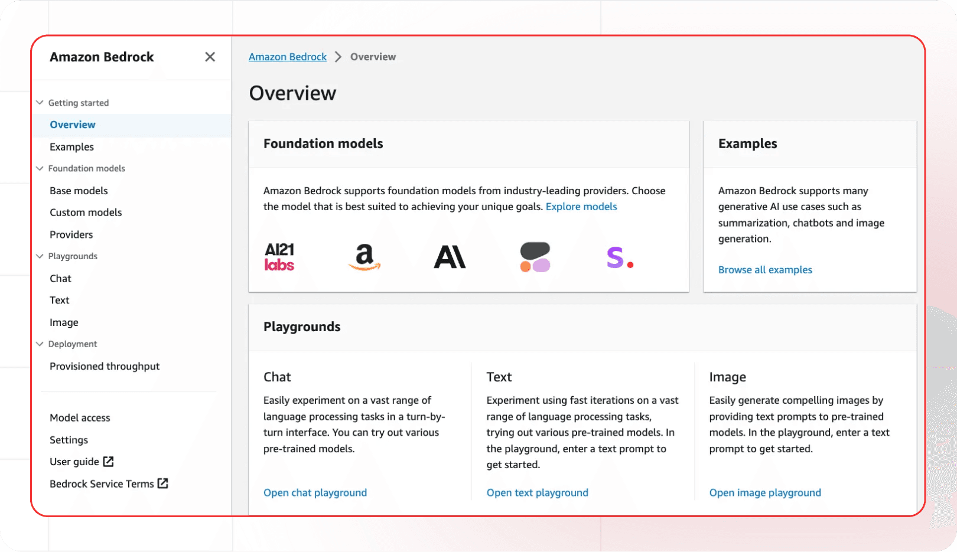
Task: Select Provisioned throughput in sidebar
Action: pyautogui.click(x=105, y=367)
